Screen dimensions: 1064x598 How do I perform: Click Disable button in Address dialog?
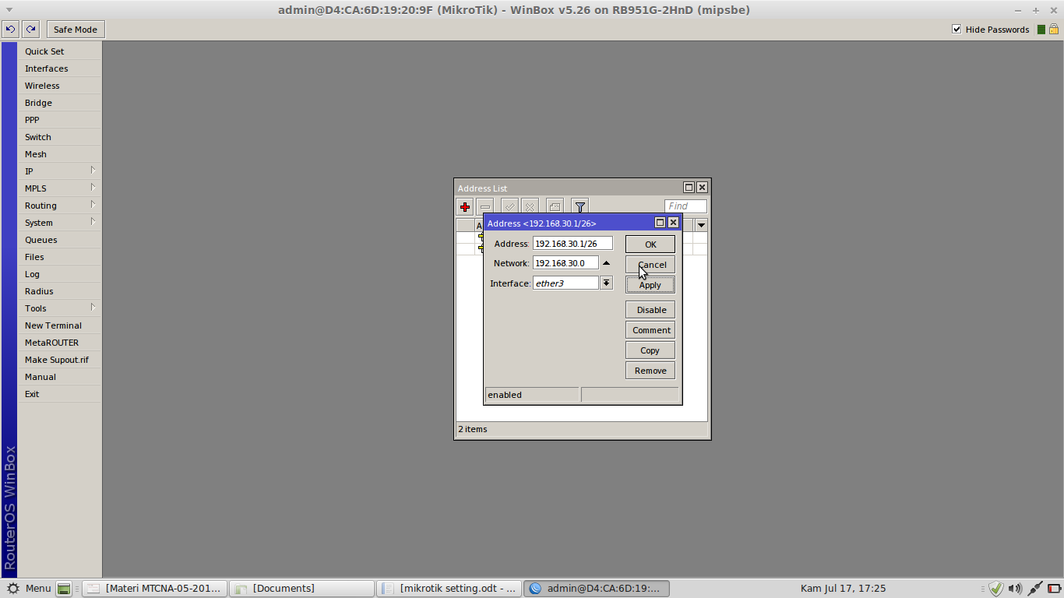pyautogui.click(x=650, y=310)
